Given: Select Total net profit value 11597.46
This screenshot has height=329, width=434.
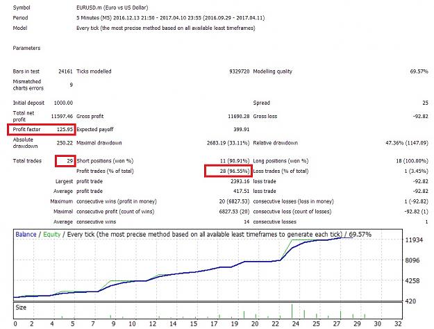Looking at the screenshot, I should 62,116.
